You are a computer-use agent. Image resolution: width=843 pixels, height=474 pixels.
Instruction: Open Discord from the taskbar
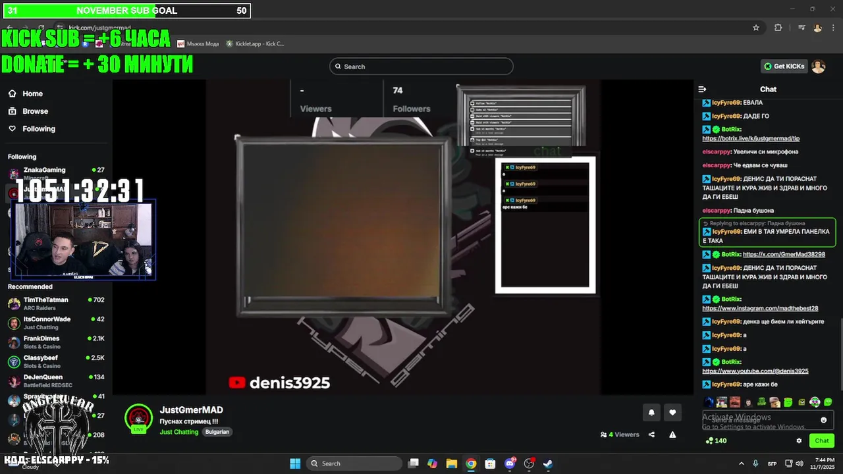point(509,463)
